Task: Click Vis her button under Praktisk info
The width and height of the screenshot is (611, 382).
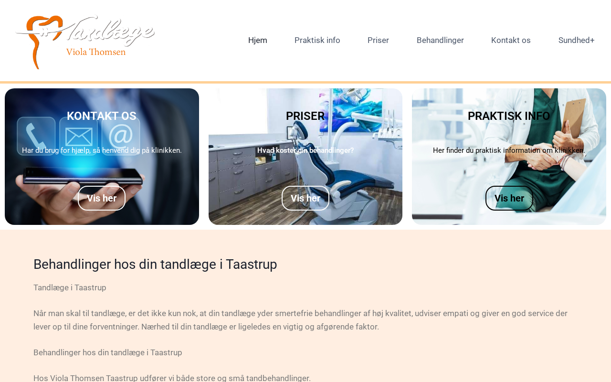Action: coord(509,198)
